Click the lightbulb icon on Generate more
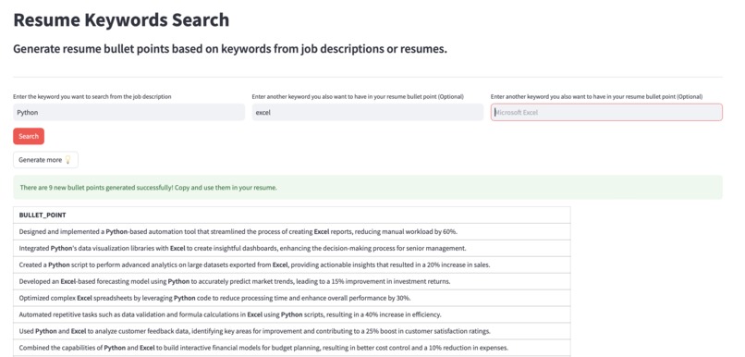Image resolution: width=745 pixels, height=357 pixels. click(67, 160)
